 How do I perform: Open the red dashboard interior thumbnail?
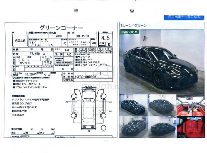point(191,105)
